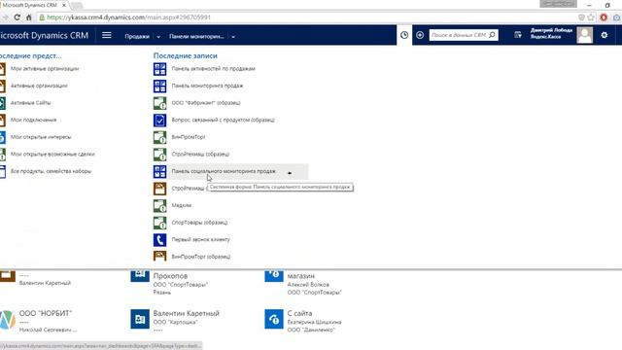Image resolution: width=622 pixels, height=350 pixels.
Task: Click the ВинПромТорг (образец) account icon
Action: coord(159,256)
